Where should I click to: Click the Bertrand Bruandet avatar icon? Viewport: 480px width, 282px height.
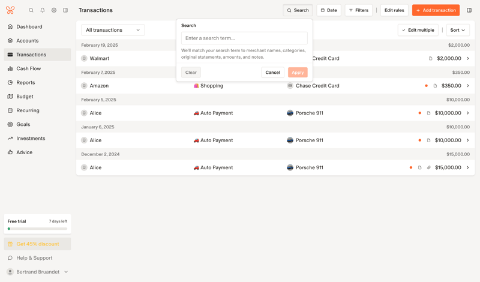coord(10,272)
